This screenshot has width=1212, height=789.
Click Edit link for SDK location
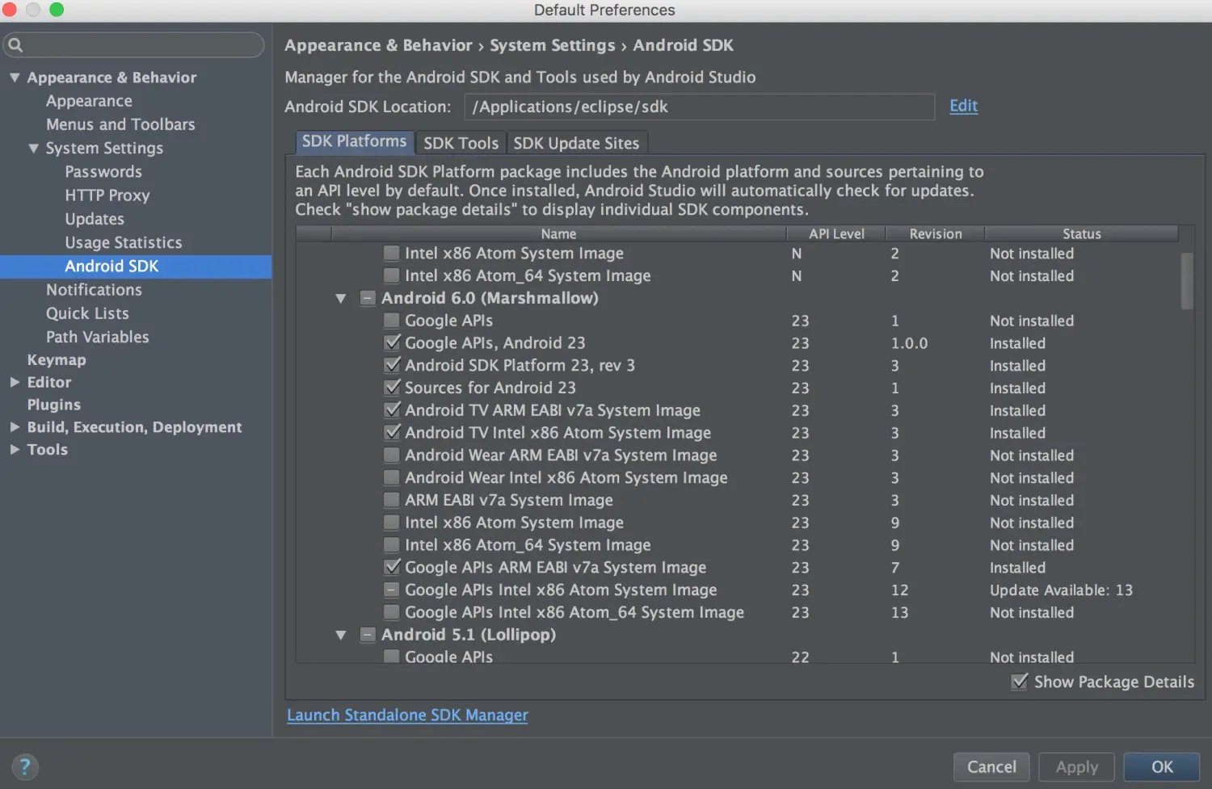[963, 106]
